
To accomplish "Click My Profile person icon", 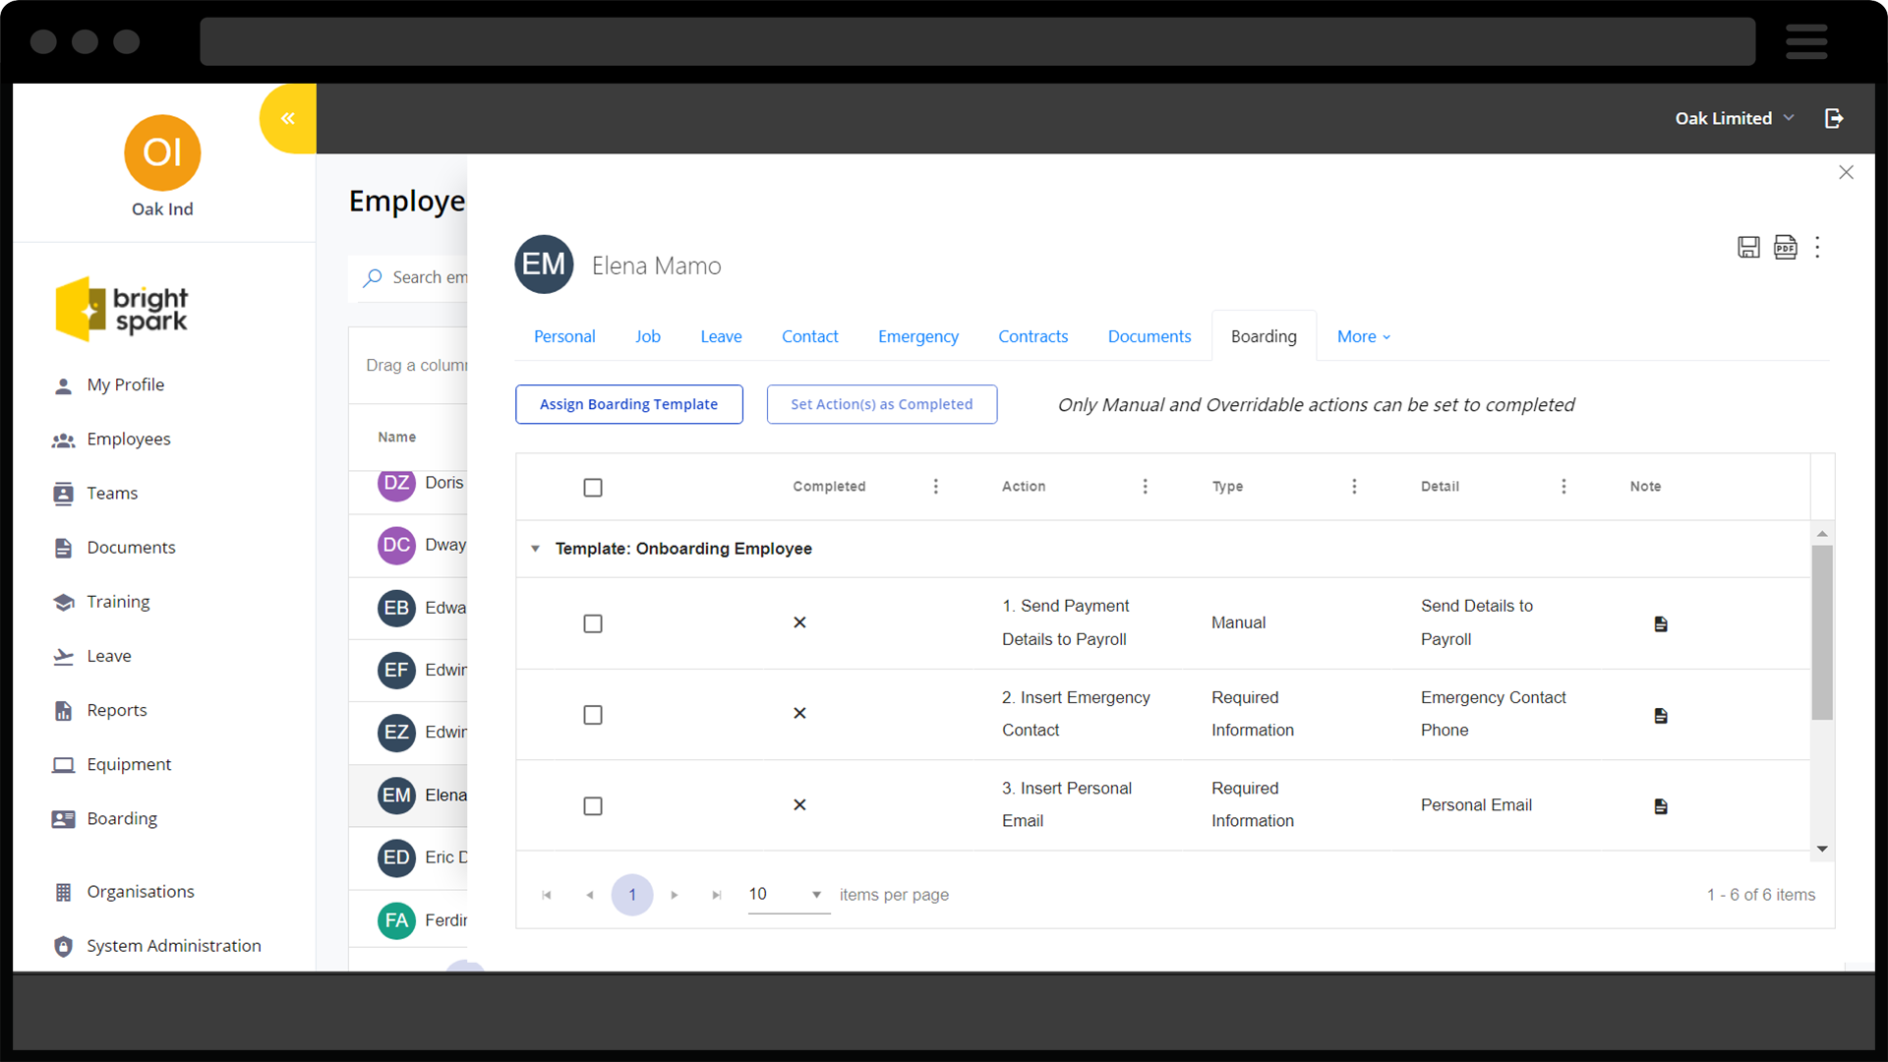I will pos(63,385).
